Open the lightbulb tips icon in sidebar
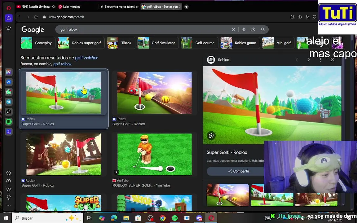The image size is (357, 223). coord(9,197)
